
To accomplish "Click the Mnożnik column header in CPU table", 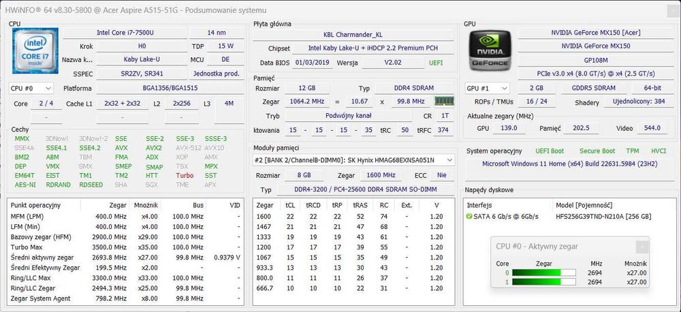I will pos(146,205).
